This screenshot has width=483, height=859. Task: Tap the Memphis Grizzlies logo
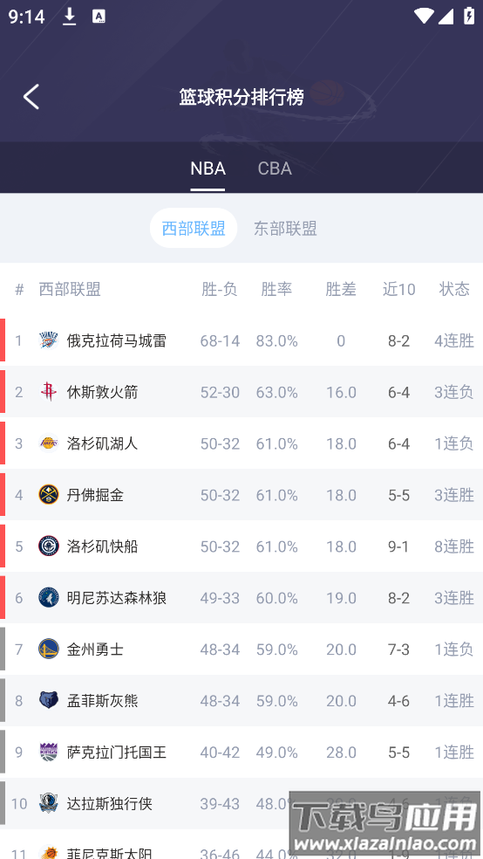pos(49,700)
